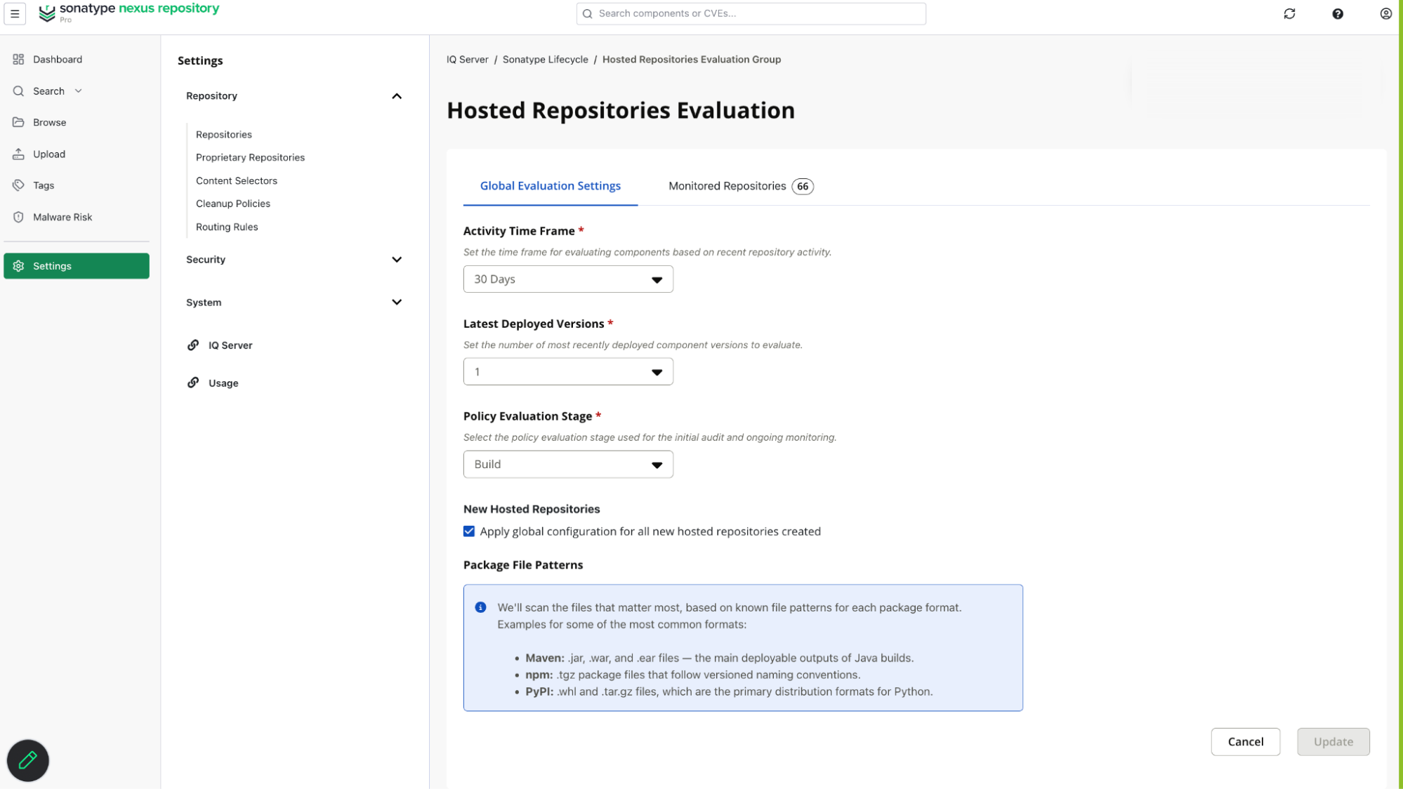Click the info icon in Package File Patterns box

[480, 607]
